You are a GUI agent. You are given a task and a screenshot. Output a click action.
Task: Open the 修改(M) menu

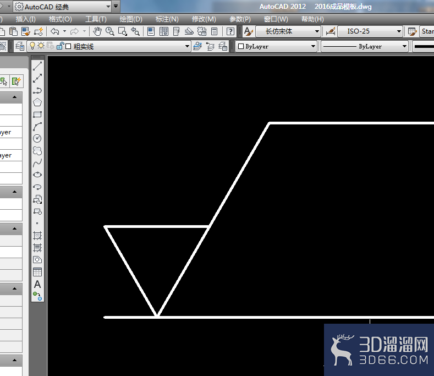point(204,19)
